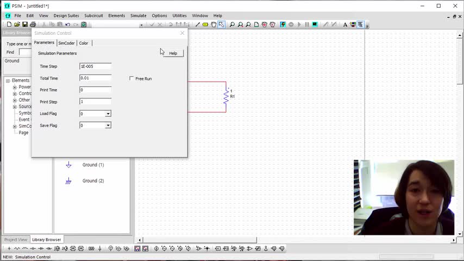
Task: Click the Help button in Simulation Control
Action: click(x=173, y=53)
